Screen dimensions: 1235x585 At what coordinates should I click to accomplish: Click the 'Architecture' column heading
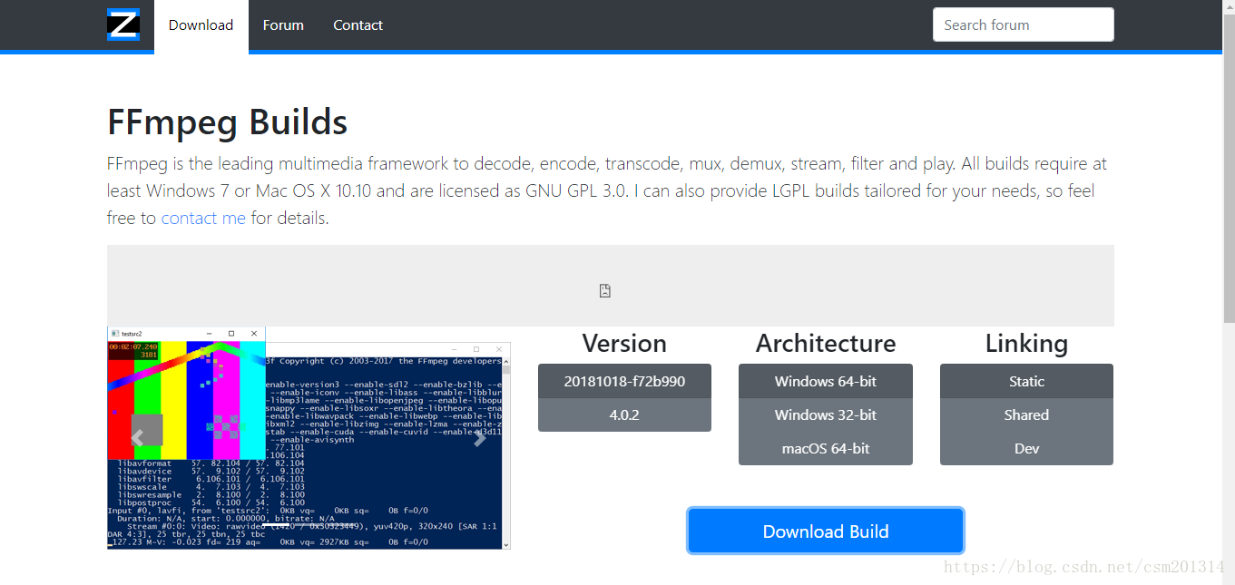(826, 343)
